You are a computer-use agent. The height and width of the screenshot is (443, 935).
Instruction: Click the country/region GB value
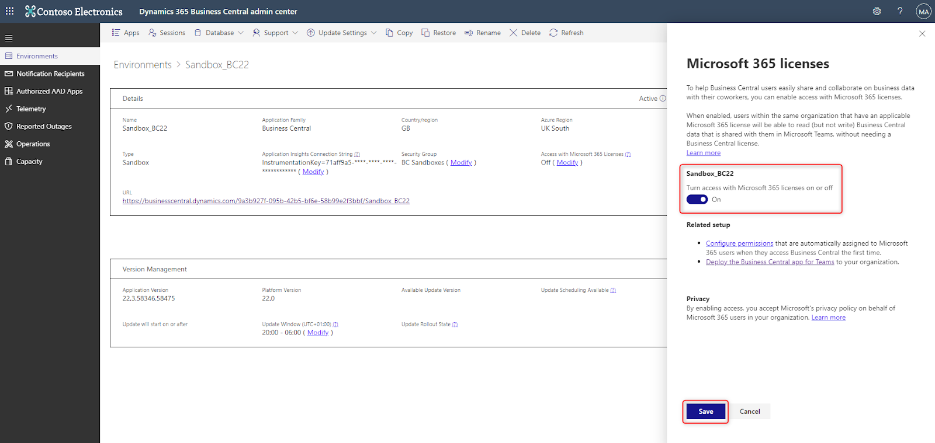(x=406, y=128)
